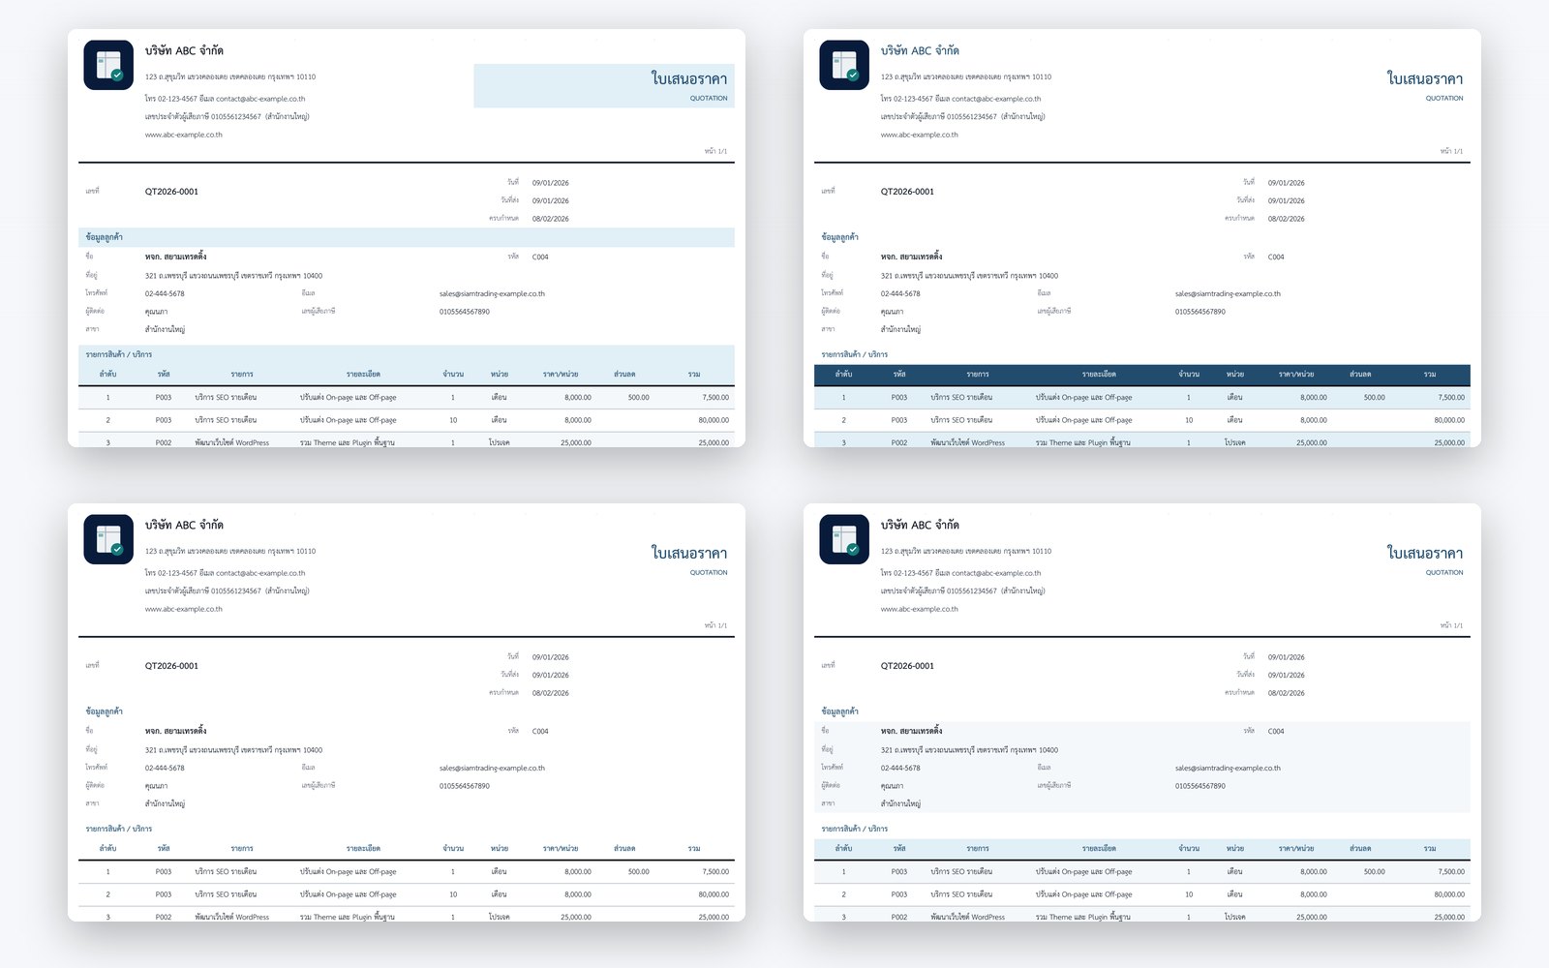Viewport: 1549px width, 968px height.
Task: Click the บริษัท ABC จำกัด name in the bottom-left preview
Action: point(184,525)
